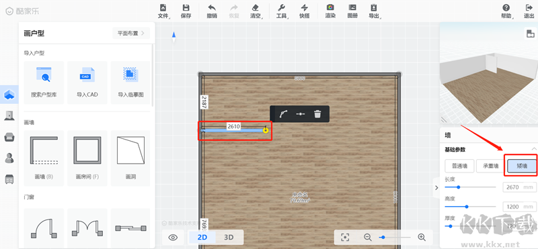Click the fit-to-screen icon

pos(345,237)
